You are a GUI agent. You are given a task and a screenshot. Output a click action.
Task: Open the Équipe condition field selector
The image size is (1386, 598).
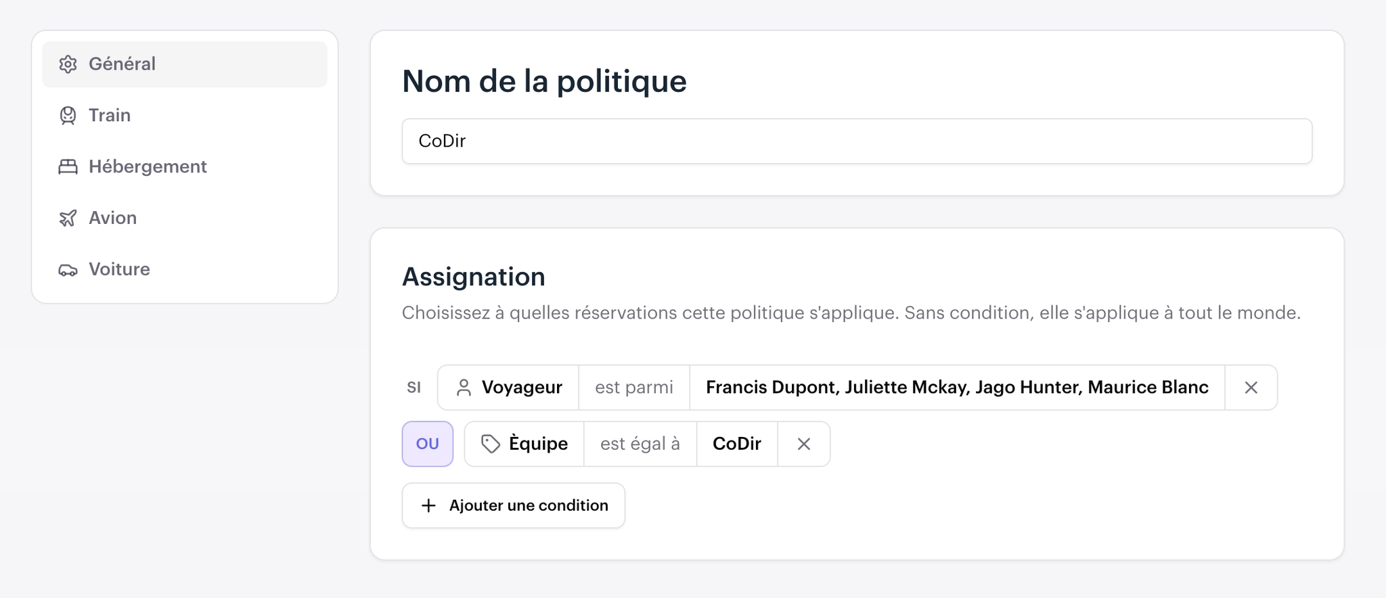pyautogui.click(x=524, y=444)
